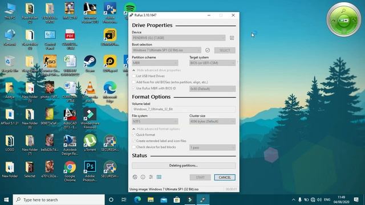Open the BIOS ID 0x80 dropdown
Viewport: 365px width, 205px height.
(212, 89)
